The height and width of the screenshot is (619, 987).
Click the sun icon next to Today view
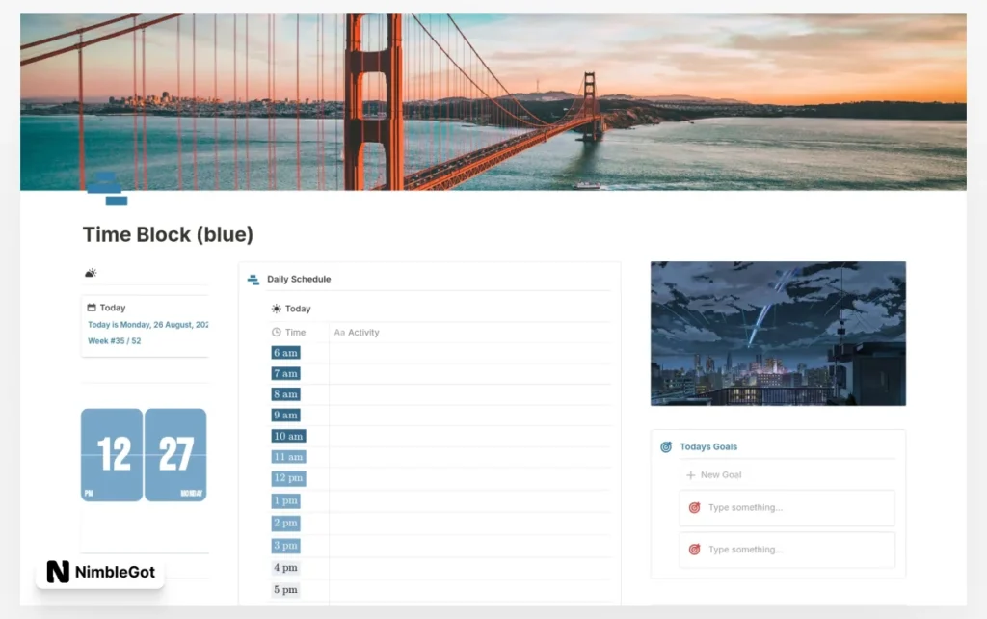[x=276, y=309]
